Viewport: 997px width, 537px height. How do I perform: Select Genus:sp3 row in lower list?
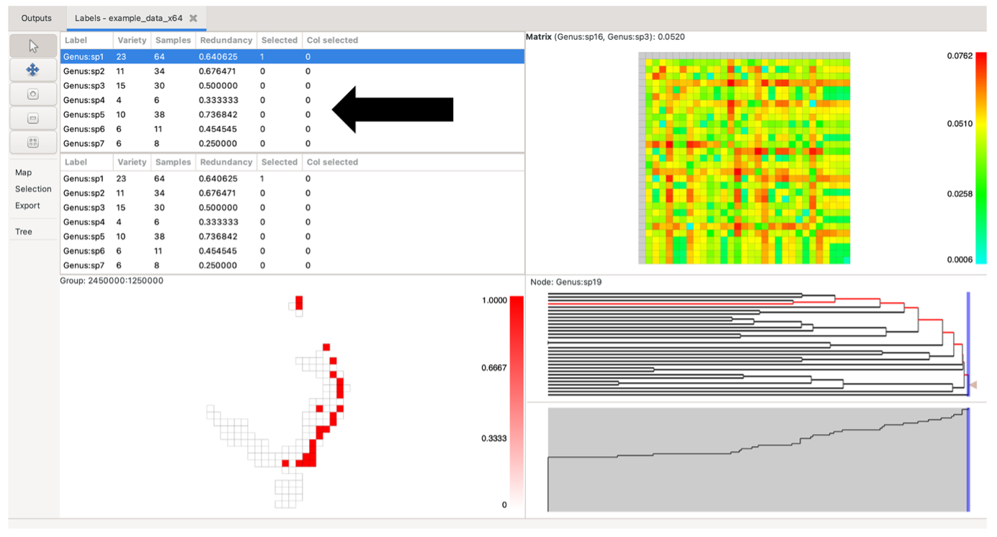[x=84, y=208]
